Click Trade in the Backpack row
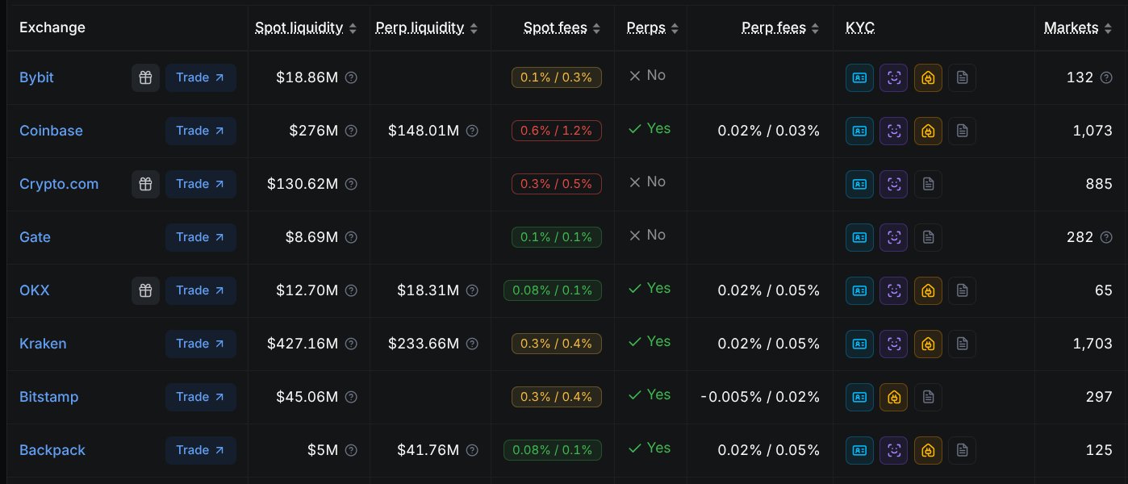Viewport: 1128px width, 484px height. (x=201, y=450)
